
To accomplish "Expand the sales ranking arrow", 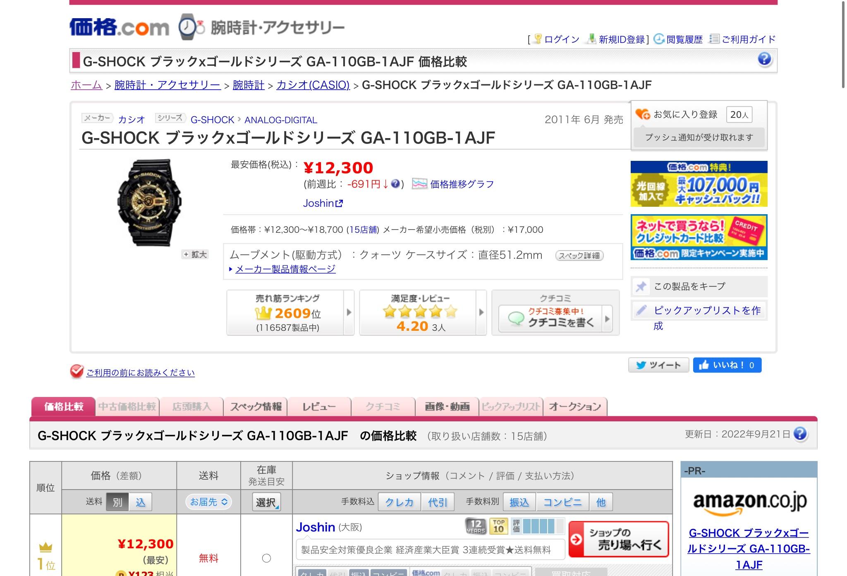I will (349, 312).
